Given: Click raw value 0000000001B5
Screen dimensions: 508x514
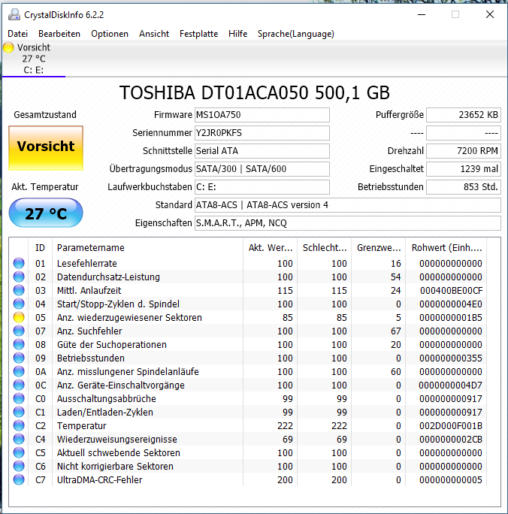Looking at the screenshot, I should pos(451,318).
